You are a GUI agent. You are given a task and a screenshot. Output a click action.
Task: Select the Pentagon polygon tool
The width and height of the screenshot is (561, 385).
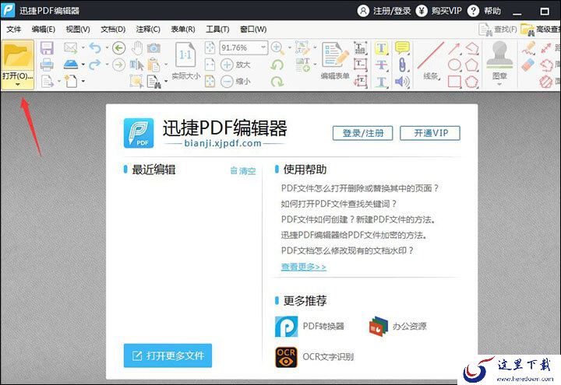(x=472, y=65)
